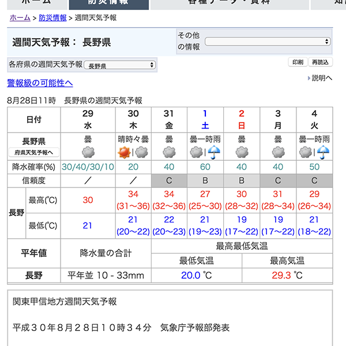Click 平年並 10 - 33mm rainfall cell

106,276
